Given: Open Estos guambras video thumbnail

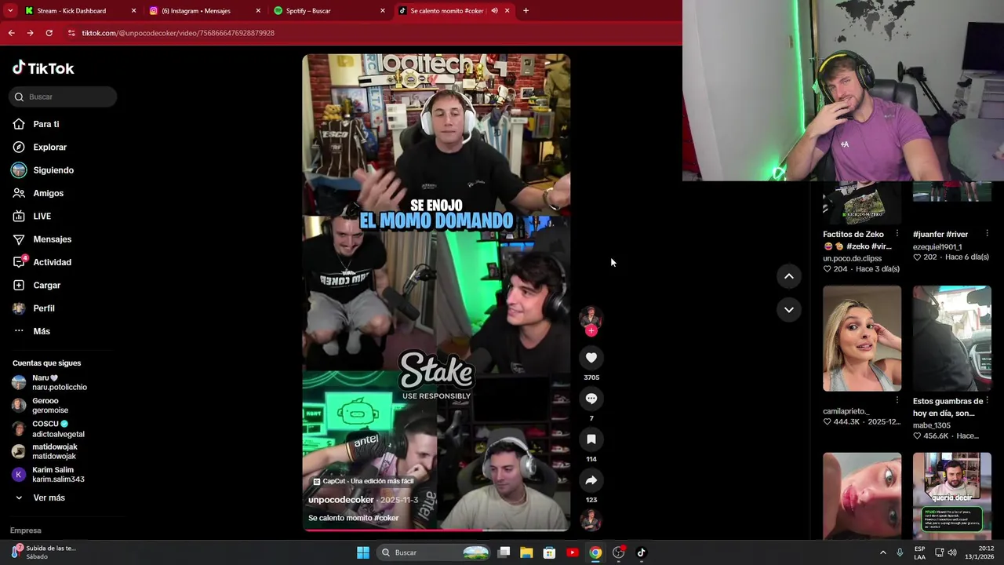Looking at the screenshot, I should (x=952, y=338).
